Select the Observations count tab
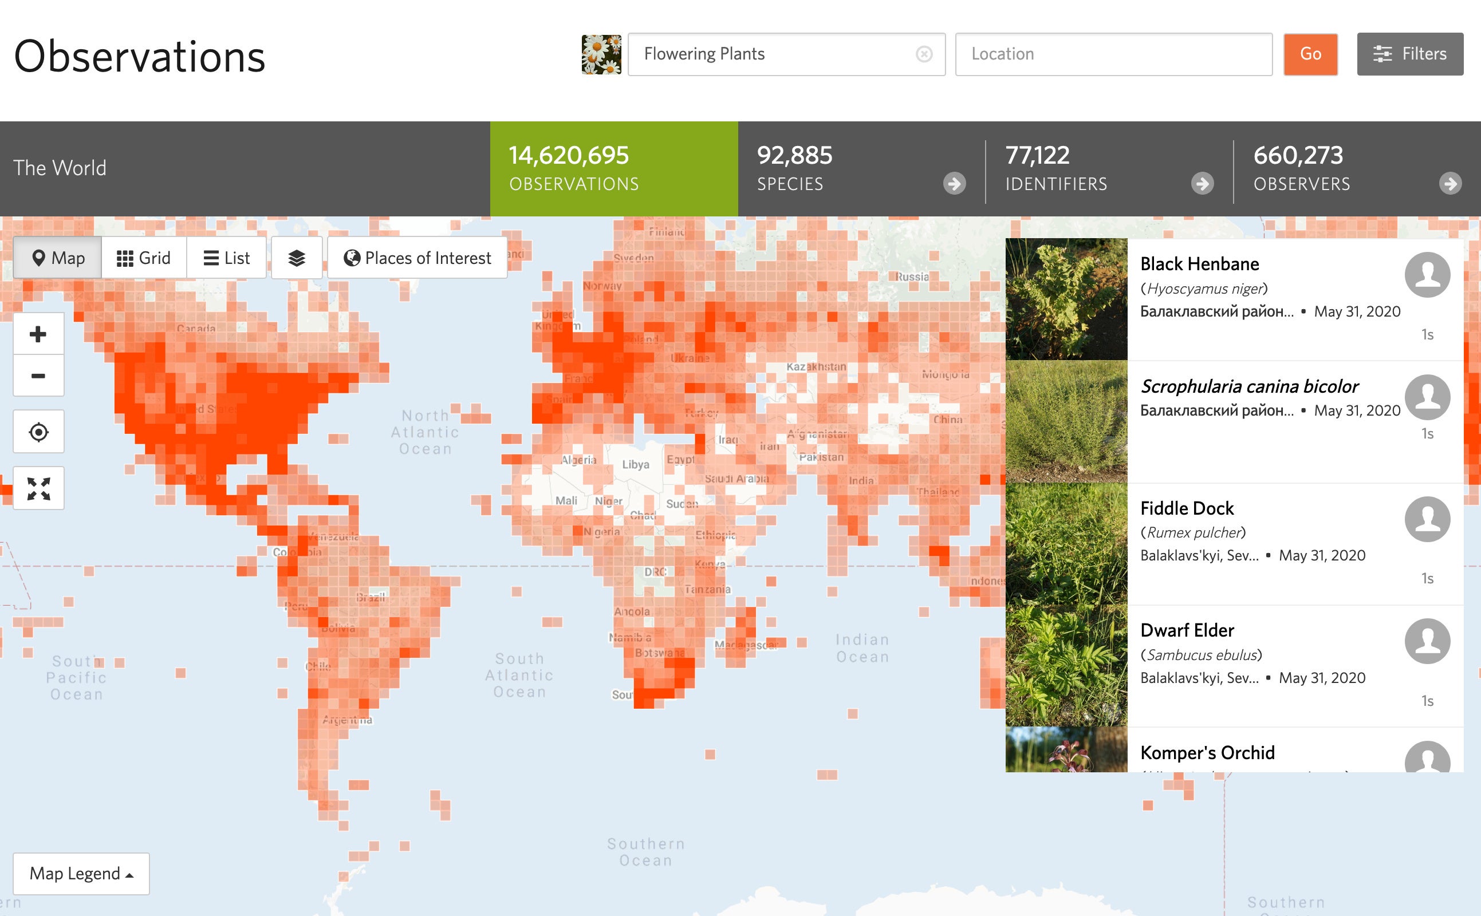This screenshot has width=1481, height=916. coord(614,167)
